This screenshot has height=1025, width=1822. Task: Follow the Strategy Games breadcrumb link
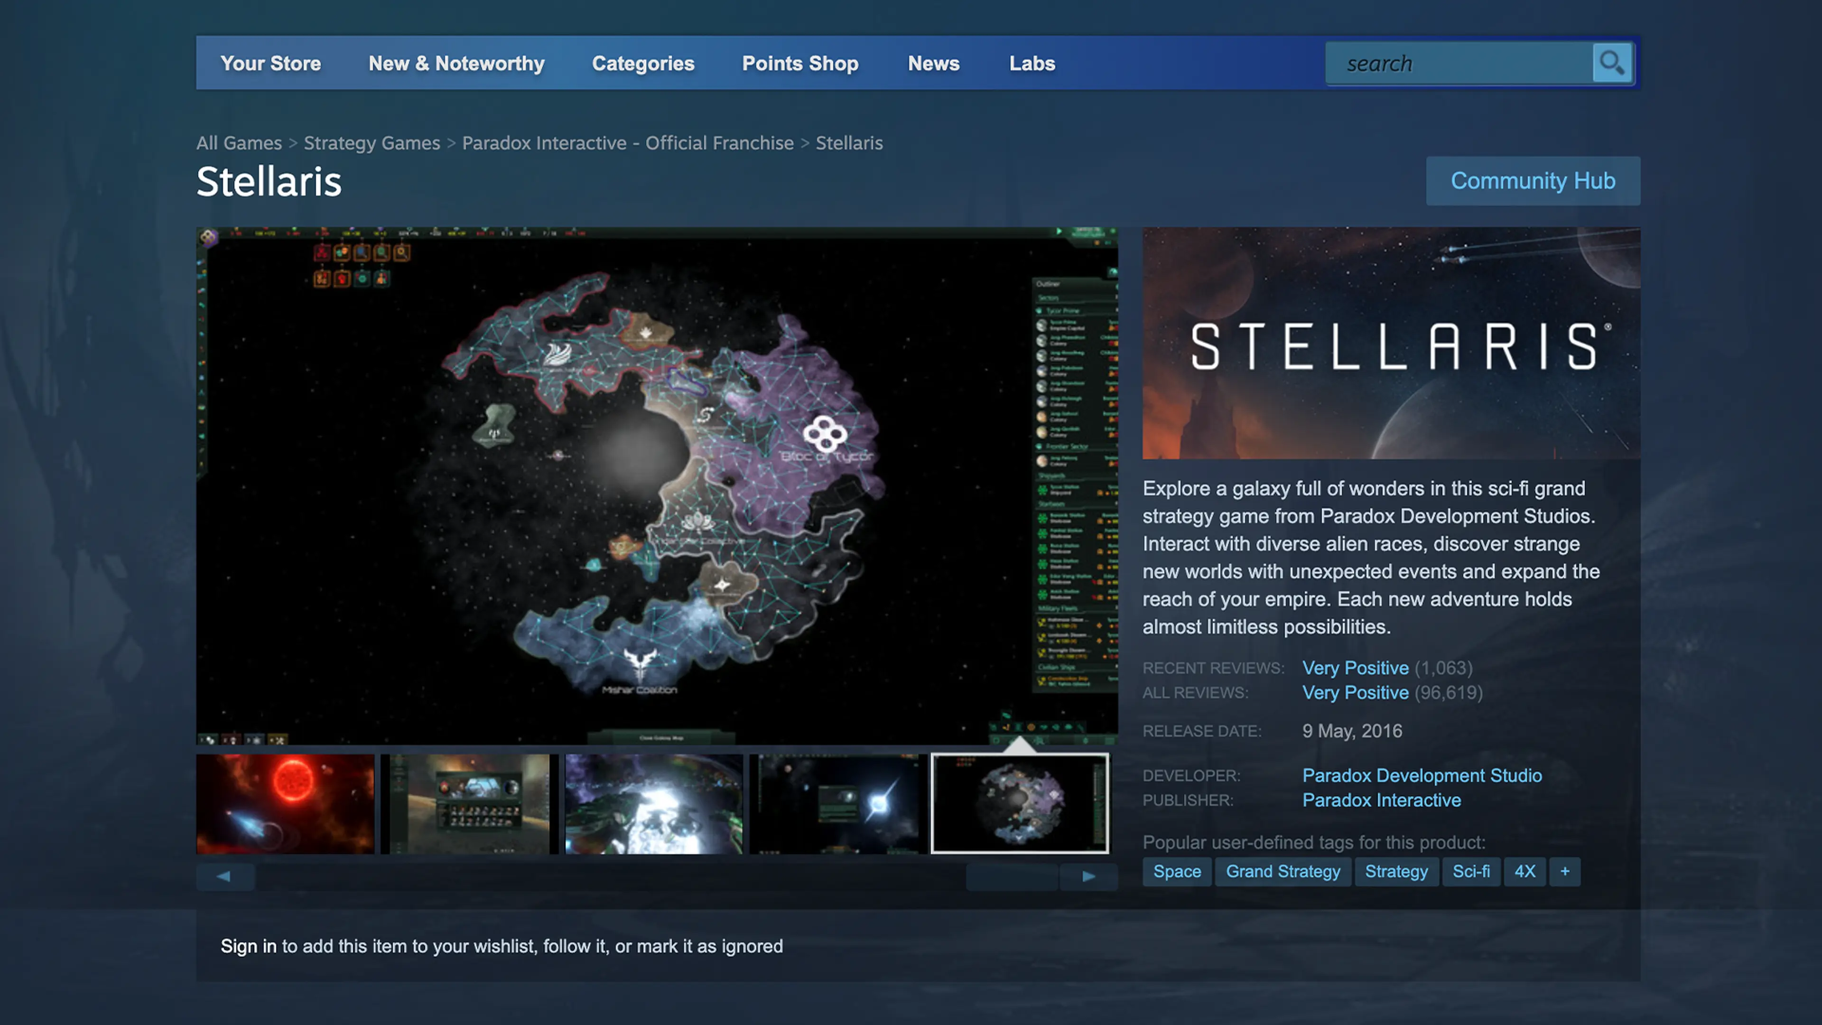pos(372,144)
